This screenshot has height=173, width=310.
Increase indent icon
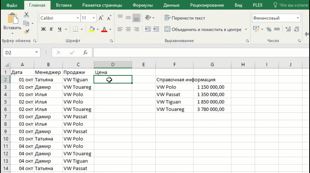point(156,29)
